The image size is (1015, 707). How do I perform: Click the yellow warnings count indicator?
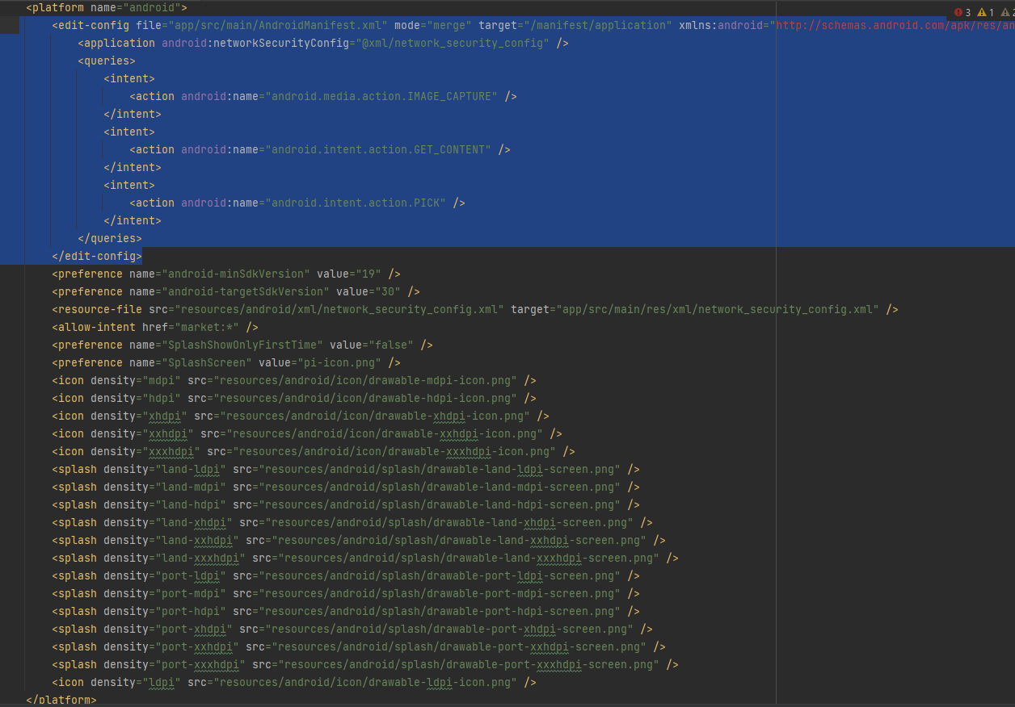tap(985, 12)
